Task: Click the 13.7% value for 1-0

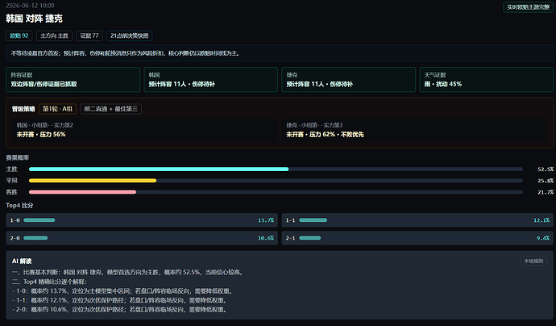Action: (266, 220)
